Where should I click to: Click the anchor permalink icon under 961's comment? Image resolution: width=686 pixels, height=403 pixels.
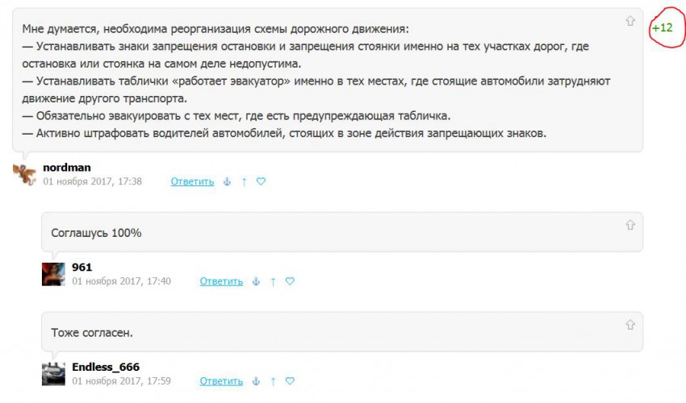click(256, 282)
